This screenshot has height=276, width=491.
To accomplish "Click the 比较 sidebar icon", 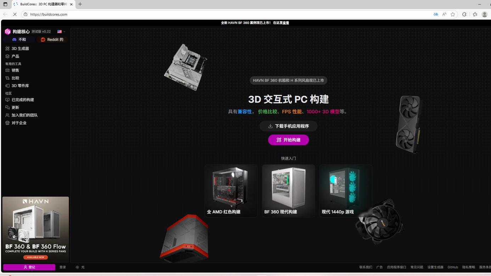I will pos(7,78).
